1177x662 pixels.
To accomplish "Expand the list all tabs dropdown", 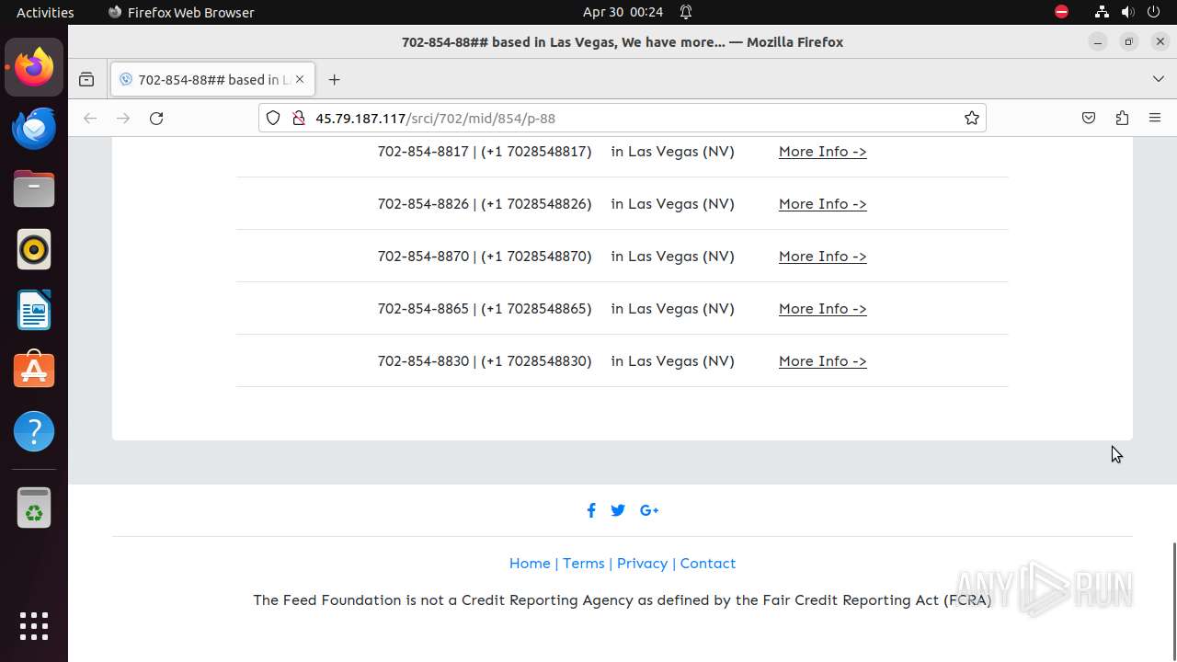I will click(x=1158, y=79).
